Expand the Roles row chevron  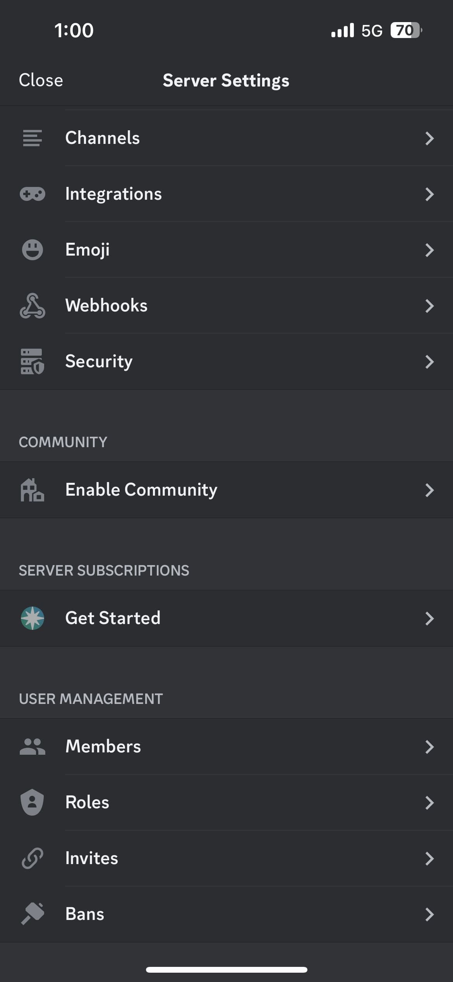point(429,802)
